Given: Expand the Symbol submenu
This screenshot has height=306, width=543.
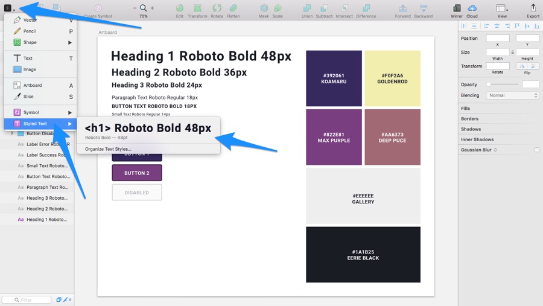Looking at the screenshot, I should [69, 113].
